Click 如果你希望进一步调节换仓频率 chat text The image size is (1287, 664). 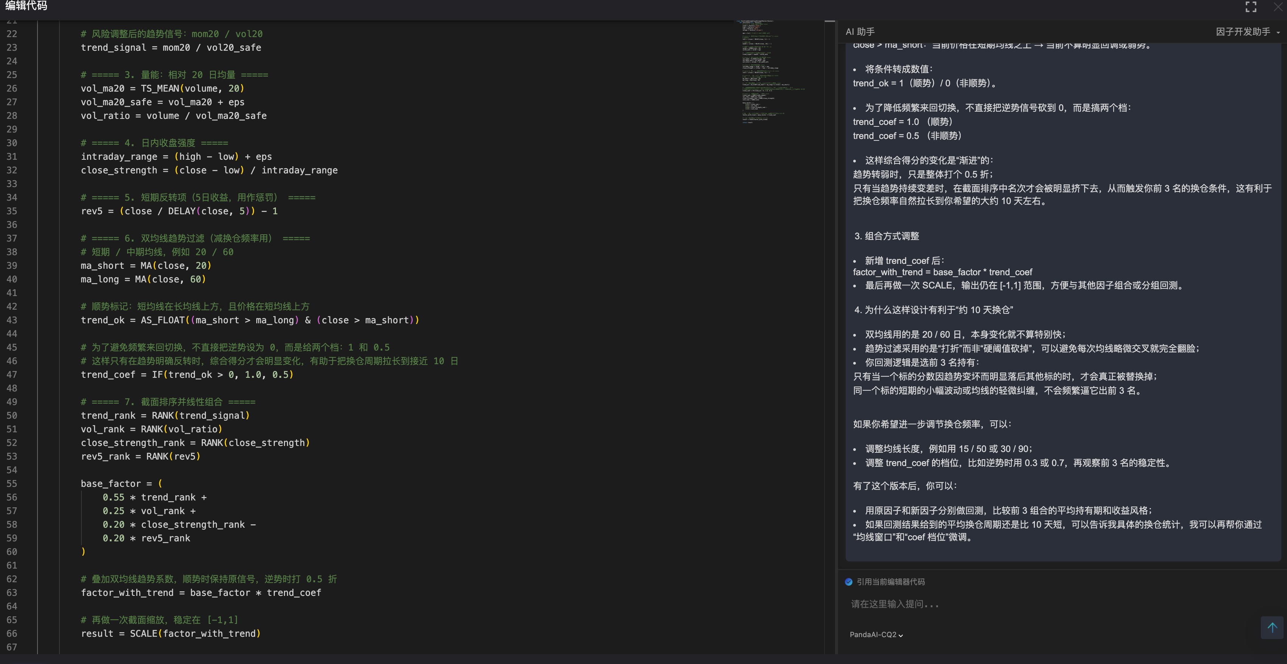coord(932,424)
